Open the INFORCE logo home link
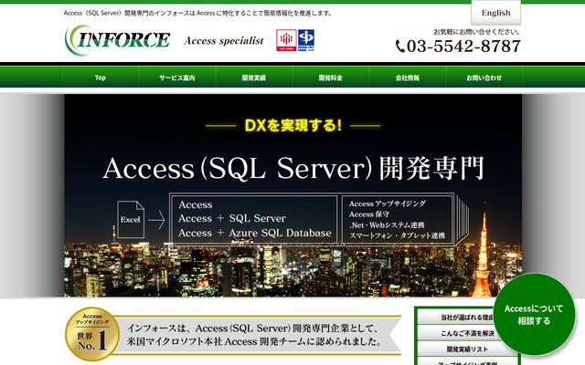The height and width of the screenshot is (365, 585). [118, 40]
